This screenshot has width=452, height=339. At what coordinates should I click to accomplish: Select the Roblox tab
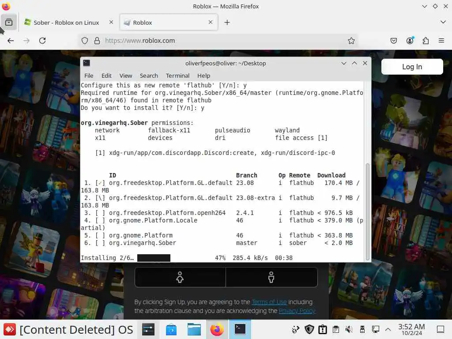click(x=169, y=23)
